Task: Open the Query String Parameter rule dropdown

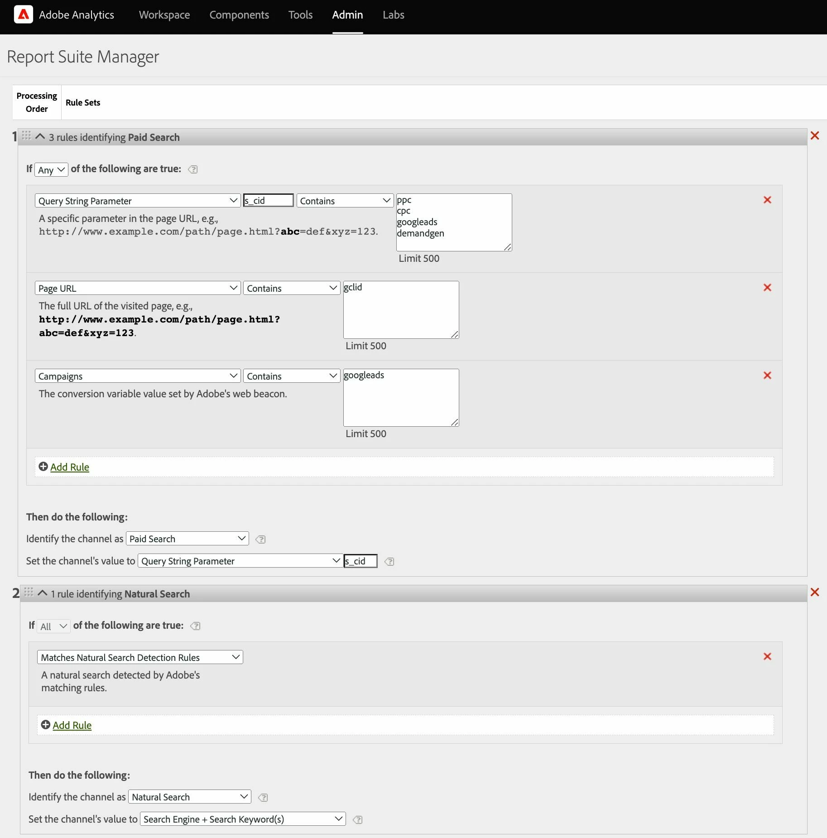Action: pos(137,201)
